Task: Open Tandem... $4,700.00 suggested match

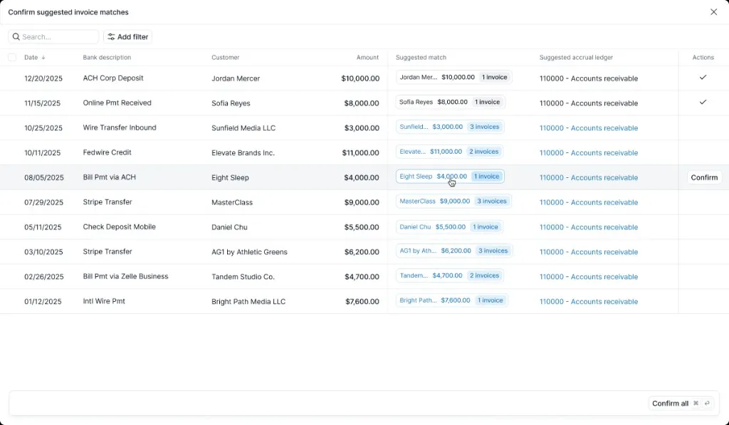Action: (x=450, y=276)
